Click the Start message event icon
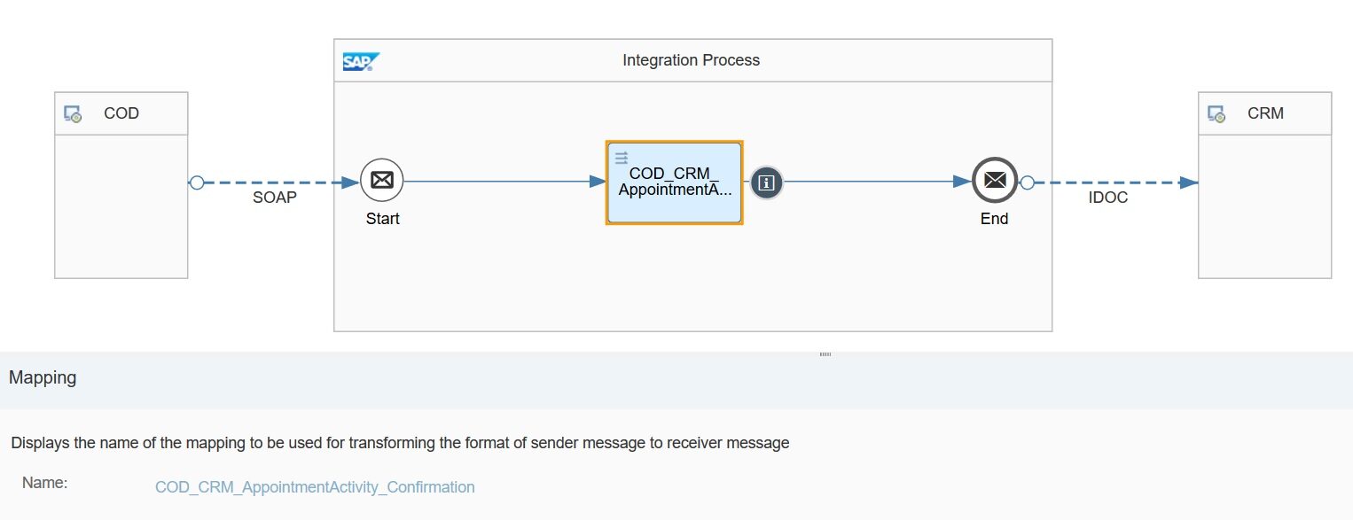The height and width of the screenshot is (520, 1353). point(382,181)
